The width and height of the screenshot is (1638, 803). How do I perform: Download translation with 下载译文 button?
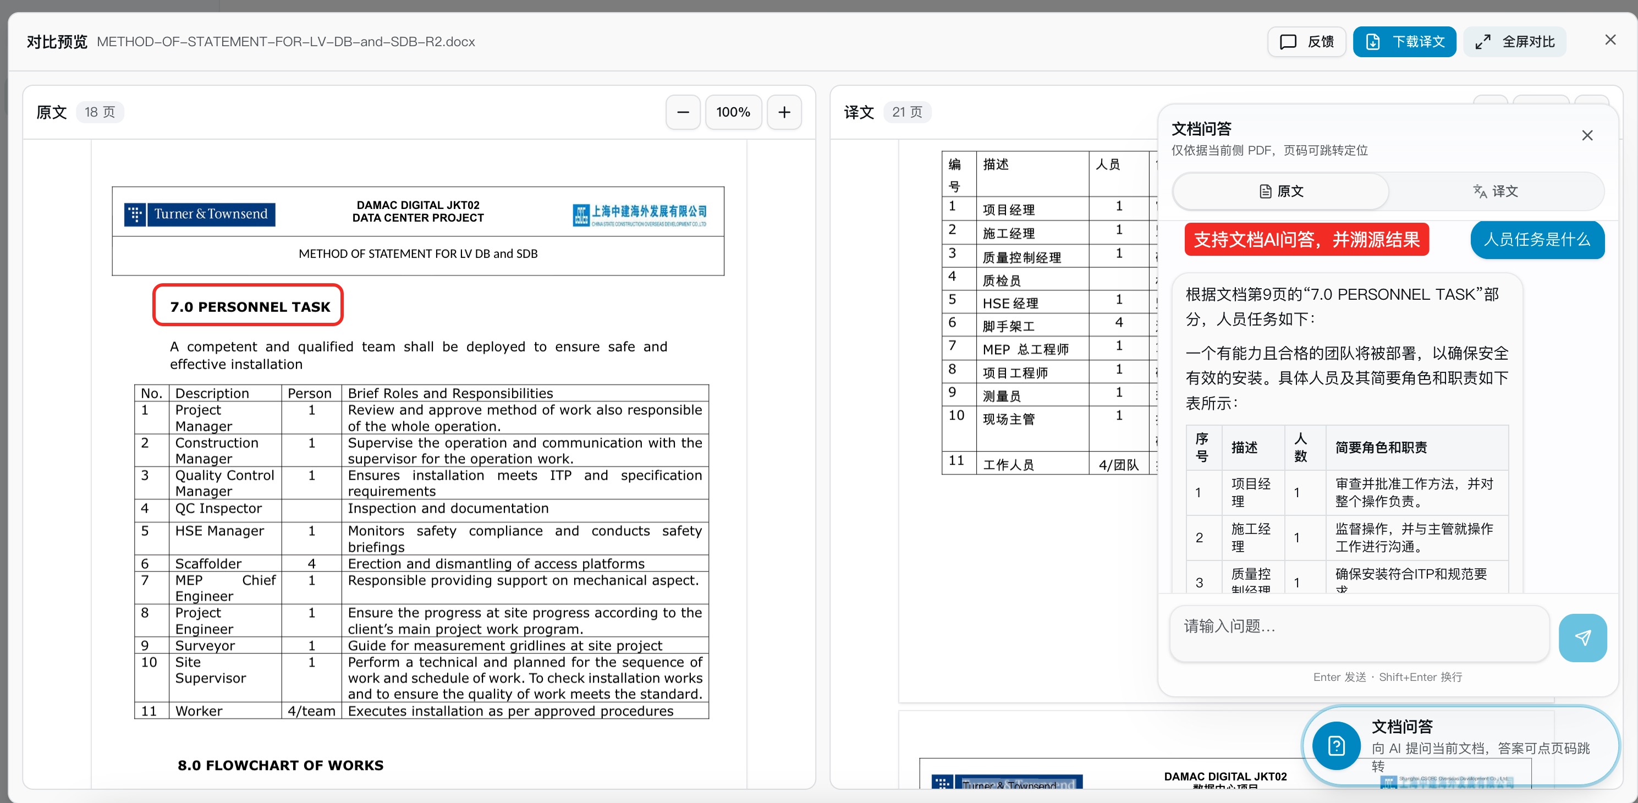tap(1404, 42)
